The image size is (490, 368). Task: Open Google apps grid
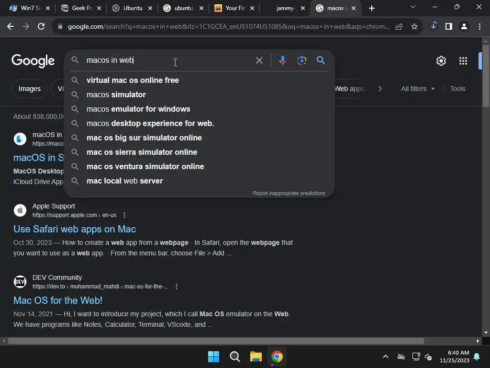pyautogui.click(x=463, y=61)
